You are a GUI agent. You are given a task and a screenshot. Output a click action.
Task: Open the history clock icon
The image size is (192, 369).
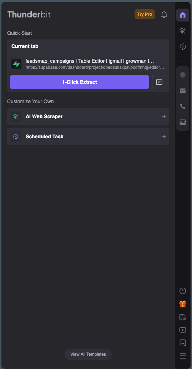[x=183, y=291]
